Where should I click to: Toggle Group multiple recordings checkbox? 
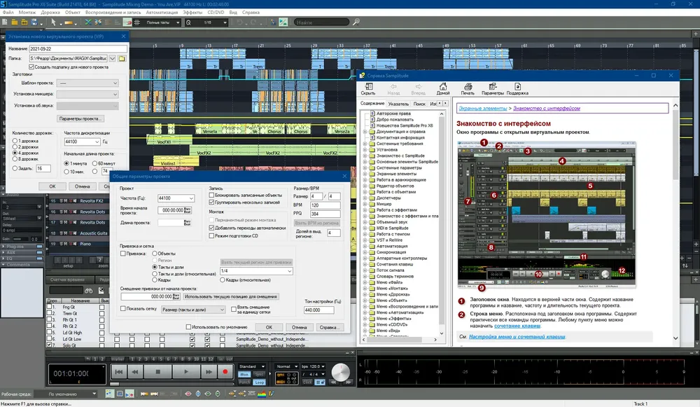tap(211, 202)
